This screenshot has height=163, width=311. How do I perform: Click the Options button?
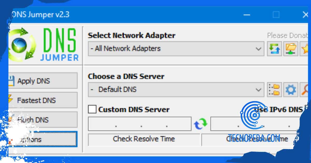[x=43, y=139]
